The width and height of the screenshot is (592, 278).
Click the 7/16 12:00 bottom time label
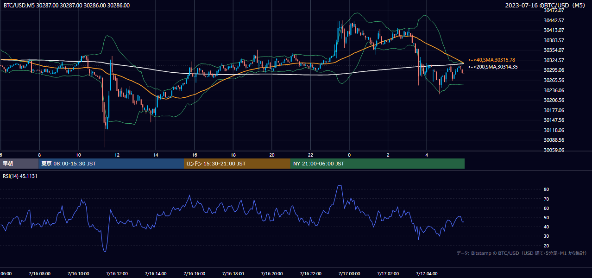point(117,274)
